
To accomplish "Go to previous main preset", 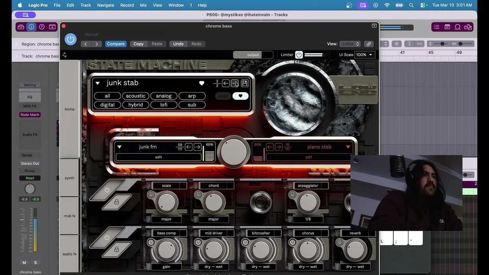I will click(226, 83).
